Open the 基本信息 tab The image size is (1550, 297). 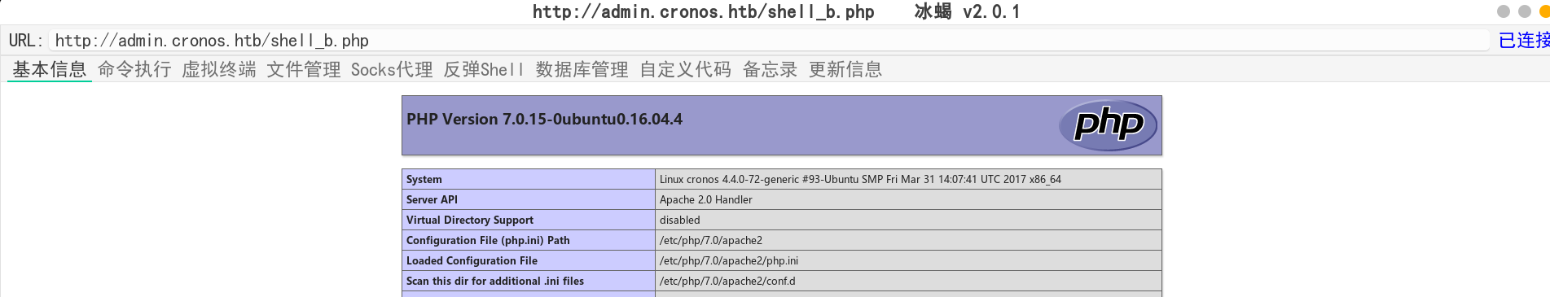click(50, 70)
